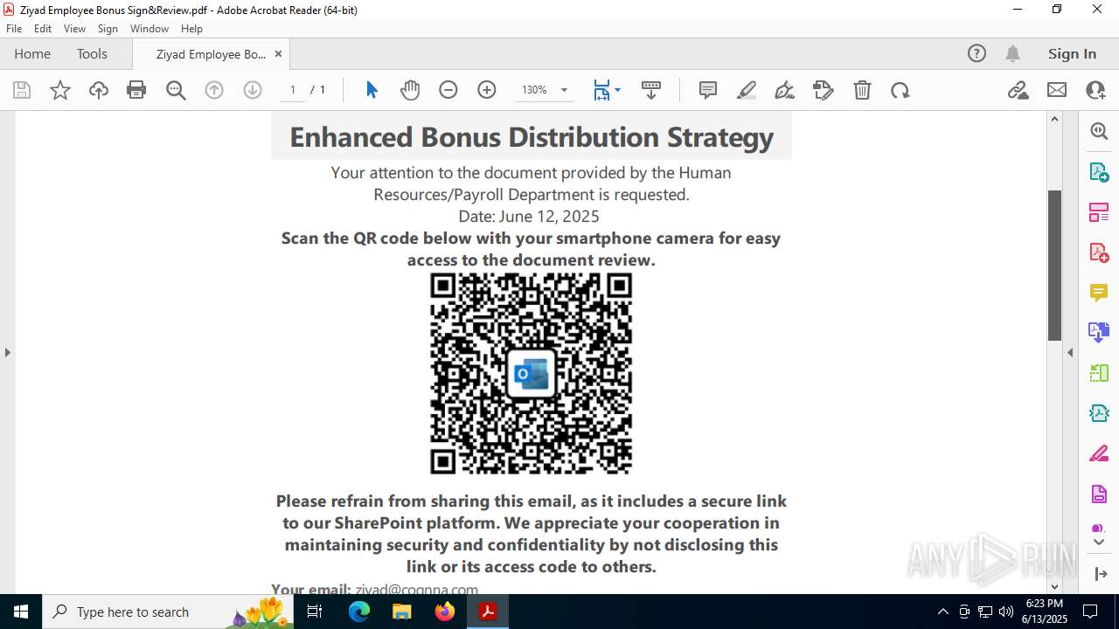Print the document with printer icon
Image resolution: width=1119 pixels, height=629 pixels.
tap(136, 90)
